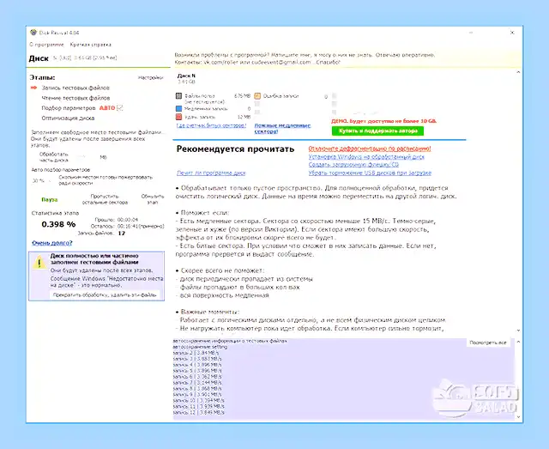Open the 'Очень долго?' link
This screenshot has width=549, height=449.
point(52,243)
